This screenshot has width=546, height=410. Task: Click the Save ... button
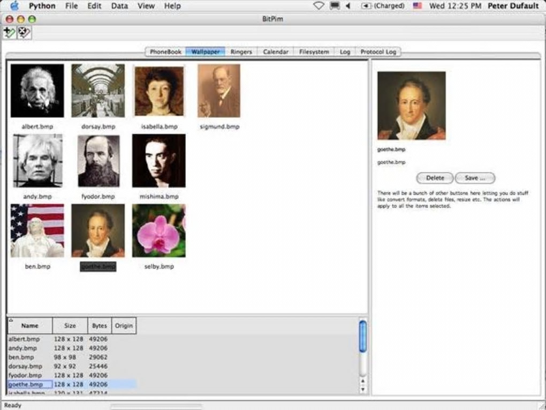[x=475, y=178]
